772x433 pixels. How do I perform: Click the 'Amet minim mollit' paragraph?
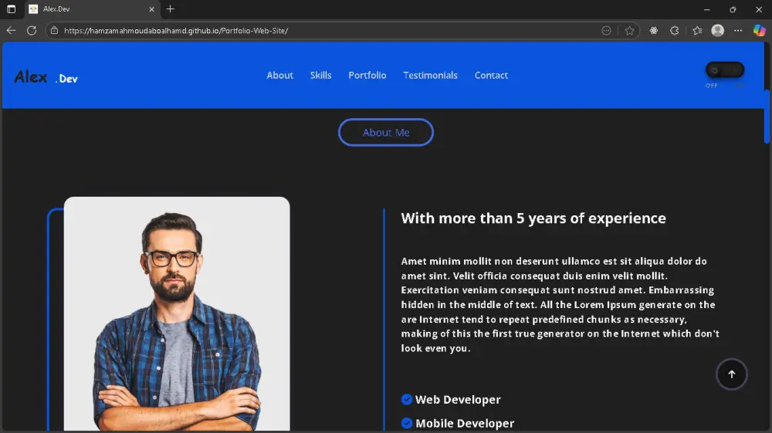560,305
